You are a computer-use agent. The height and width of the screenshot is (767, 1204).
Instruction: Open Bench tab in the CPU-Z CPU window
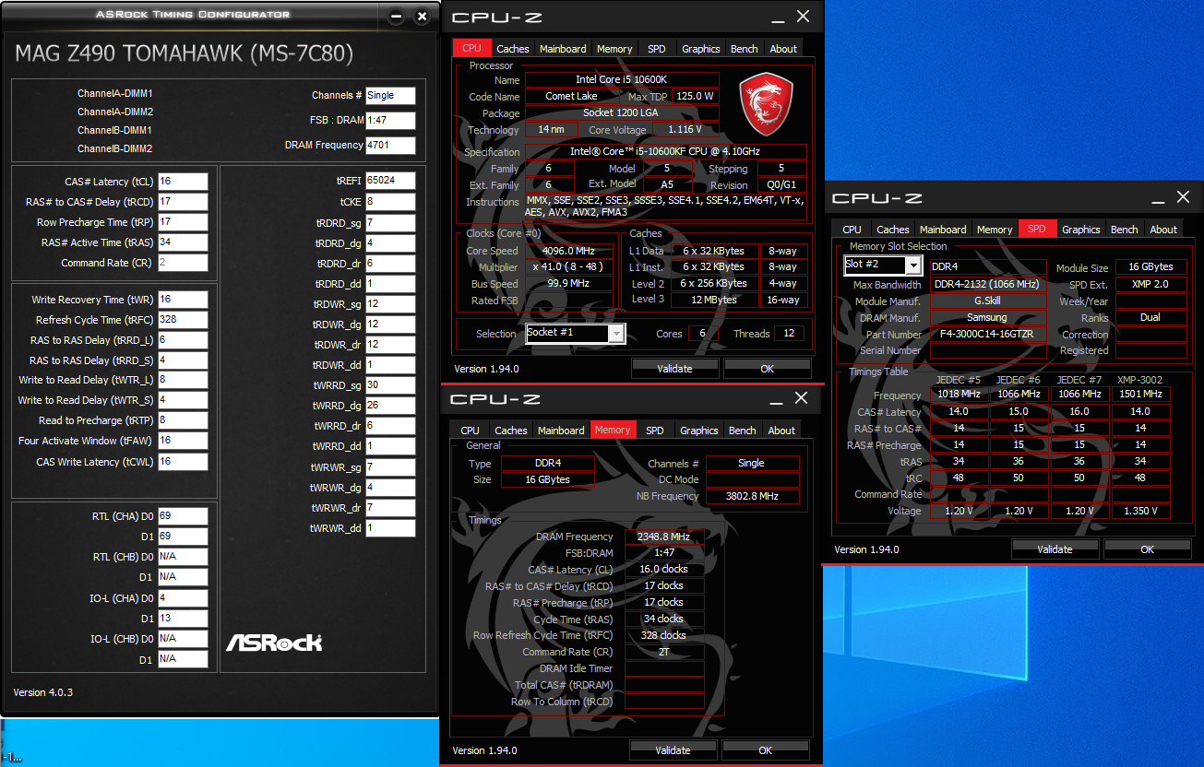tap(745, 49)
